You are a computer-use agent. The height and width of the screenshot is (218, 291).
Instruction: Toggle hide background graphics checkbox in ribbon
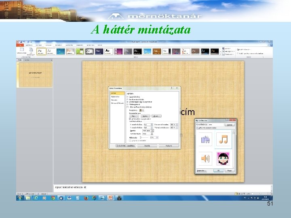238,53
